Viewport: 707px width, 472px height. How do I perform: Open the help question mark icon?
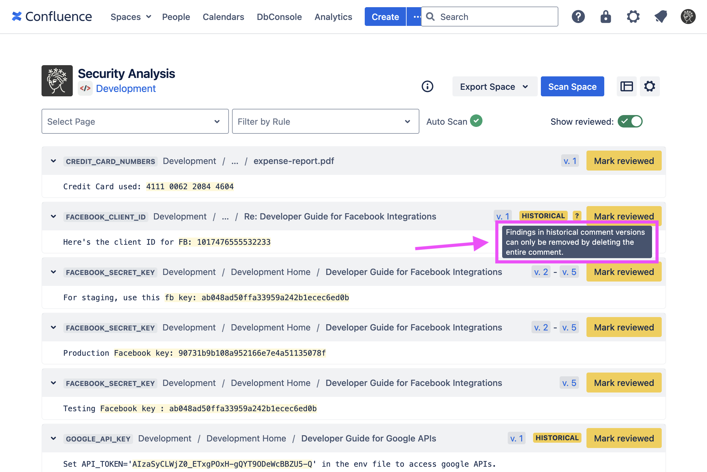578,17
